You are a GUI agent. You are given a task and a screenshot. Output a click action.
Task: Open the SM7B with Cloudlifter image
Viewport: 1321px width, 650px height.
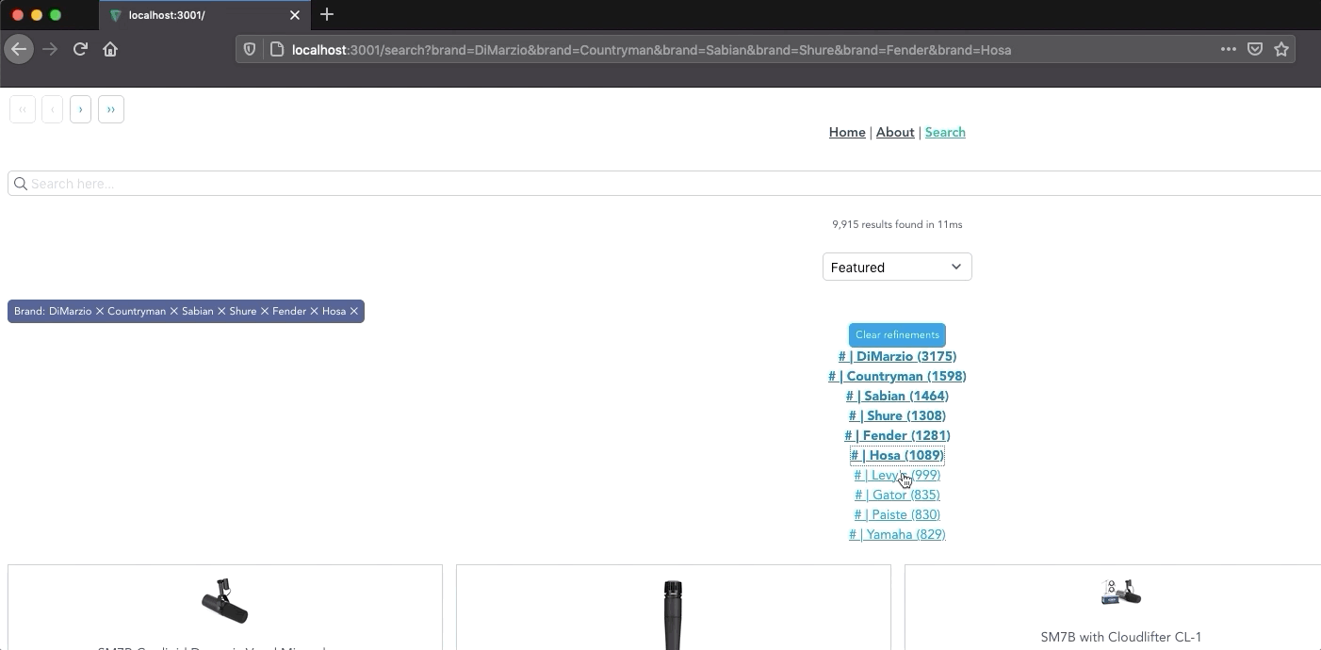coord(1121,592)
